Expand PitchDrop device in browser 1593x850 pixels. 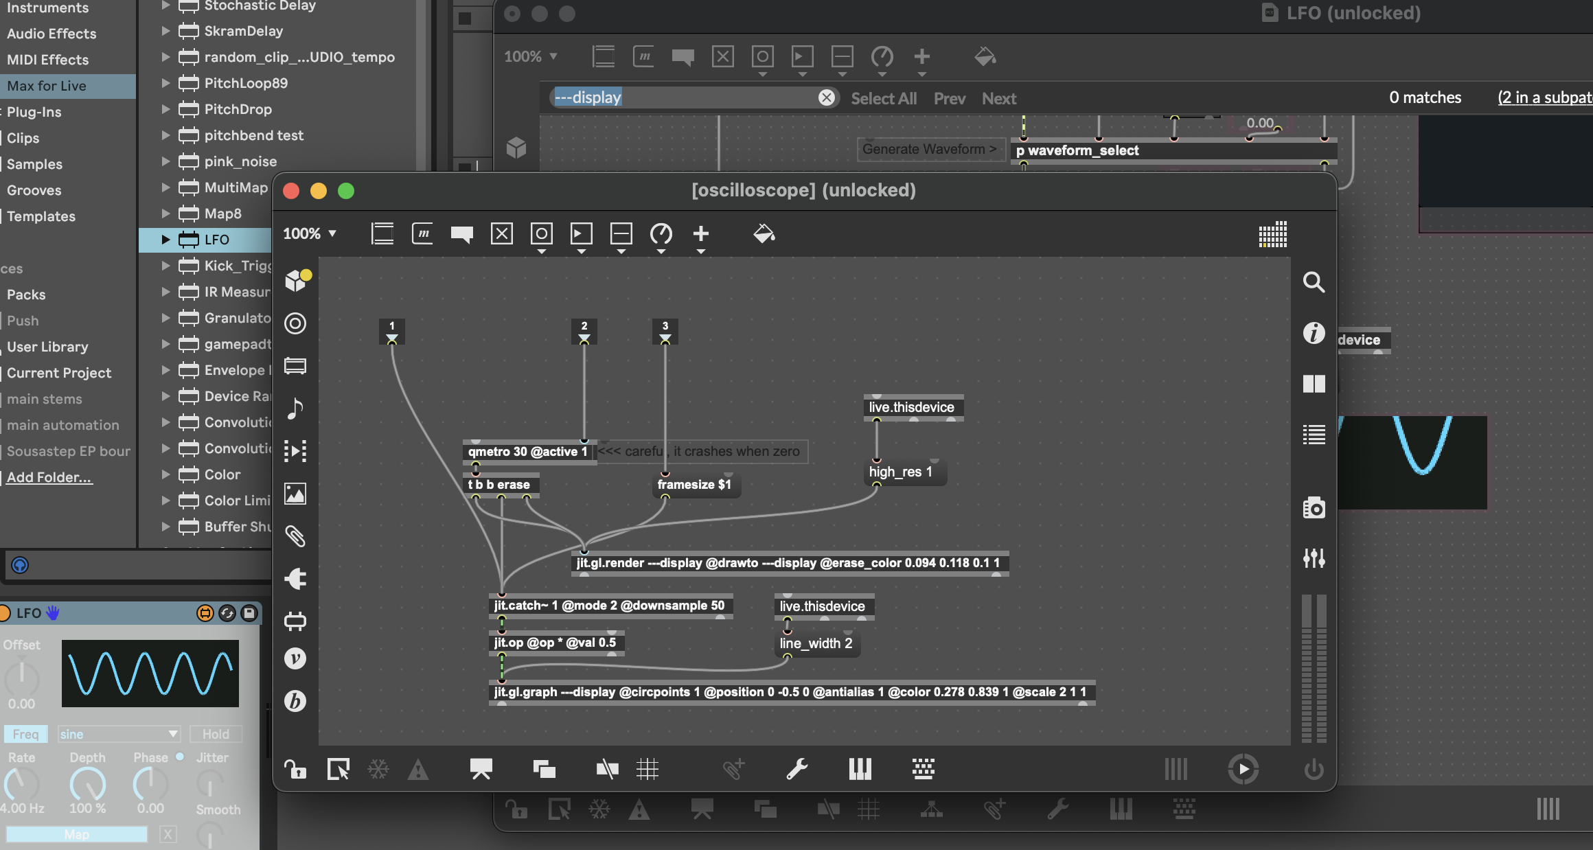165,108
